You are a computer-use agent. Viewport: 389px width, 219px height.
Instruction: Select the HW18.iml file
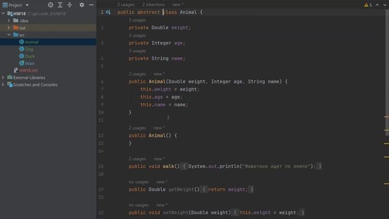coord(29,71)
